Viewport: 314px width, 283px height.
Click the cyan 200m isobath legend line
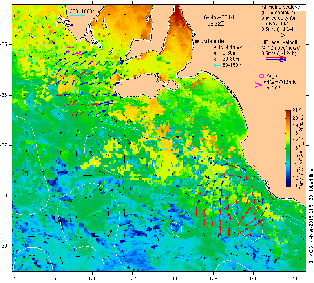click(x=77, y=15)
